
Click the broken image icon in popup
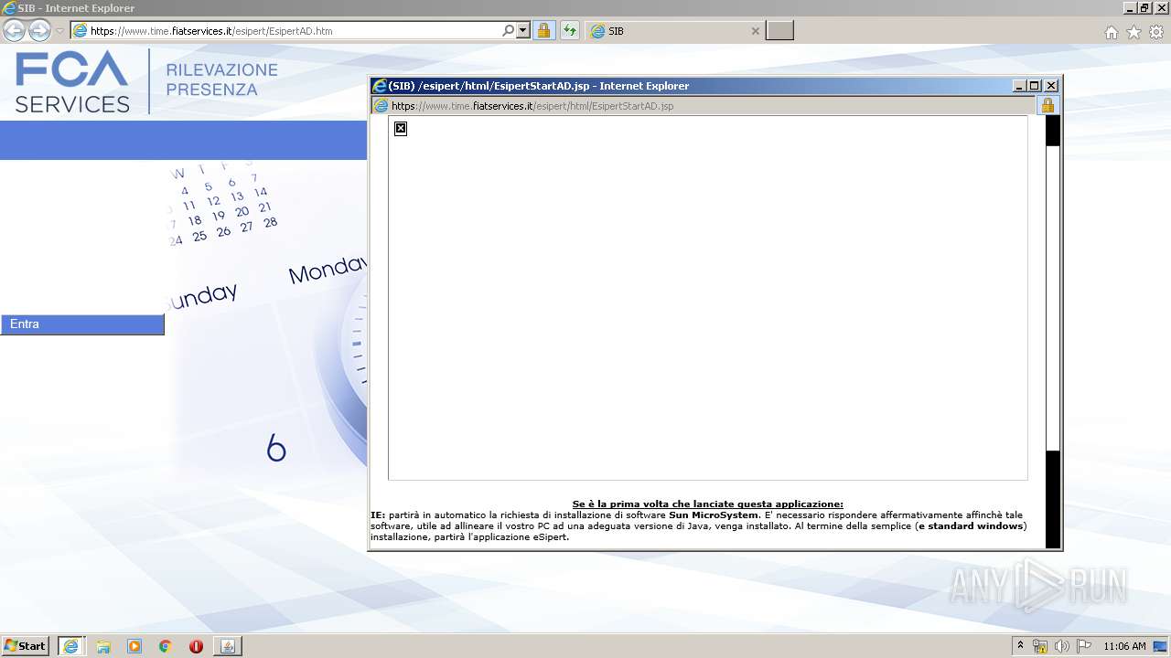[x=401, y=129]
